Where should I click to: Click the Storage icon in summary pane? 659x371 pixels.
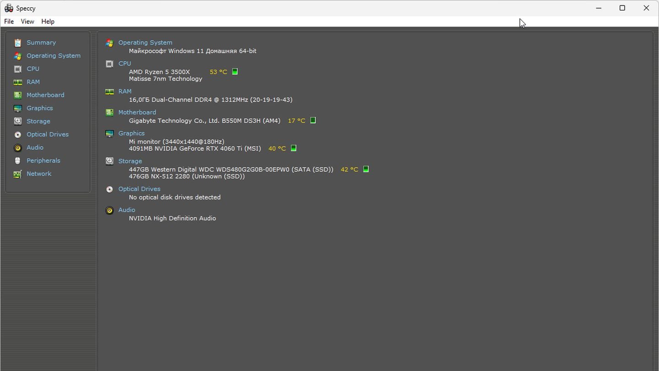(x=109, y=161)
